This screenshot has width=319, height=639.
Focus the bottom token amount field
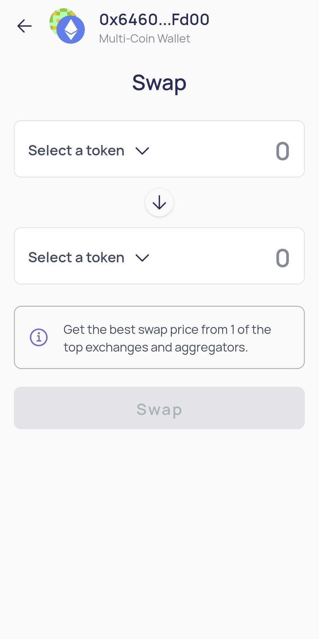(282, 258)
